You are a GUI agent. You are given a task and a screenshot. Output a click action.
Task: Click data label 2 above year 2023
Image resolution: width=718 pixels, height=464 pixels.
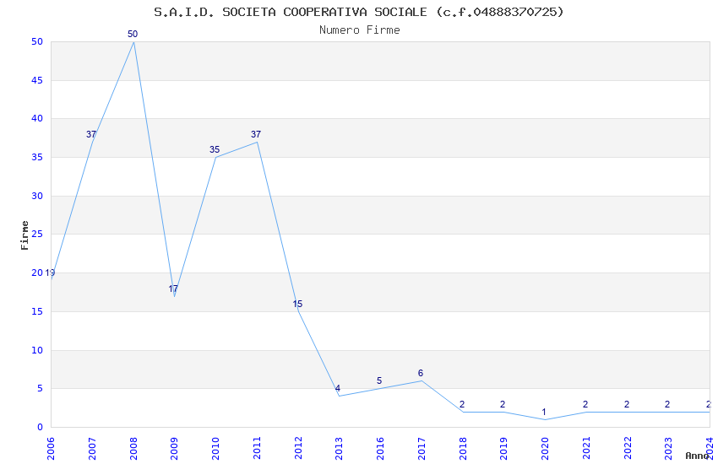[x=667, y=405]
